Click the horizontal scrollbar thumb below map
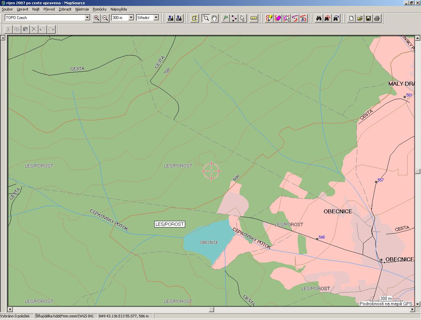 211,309
